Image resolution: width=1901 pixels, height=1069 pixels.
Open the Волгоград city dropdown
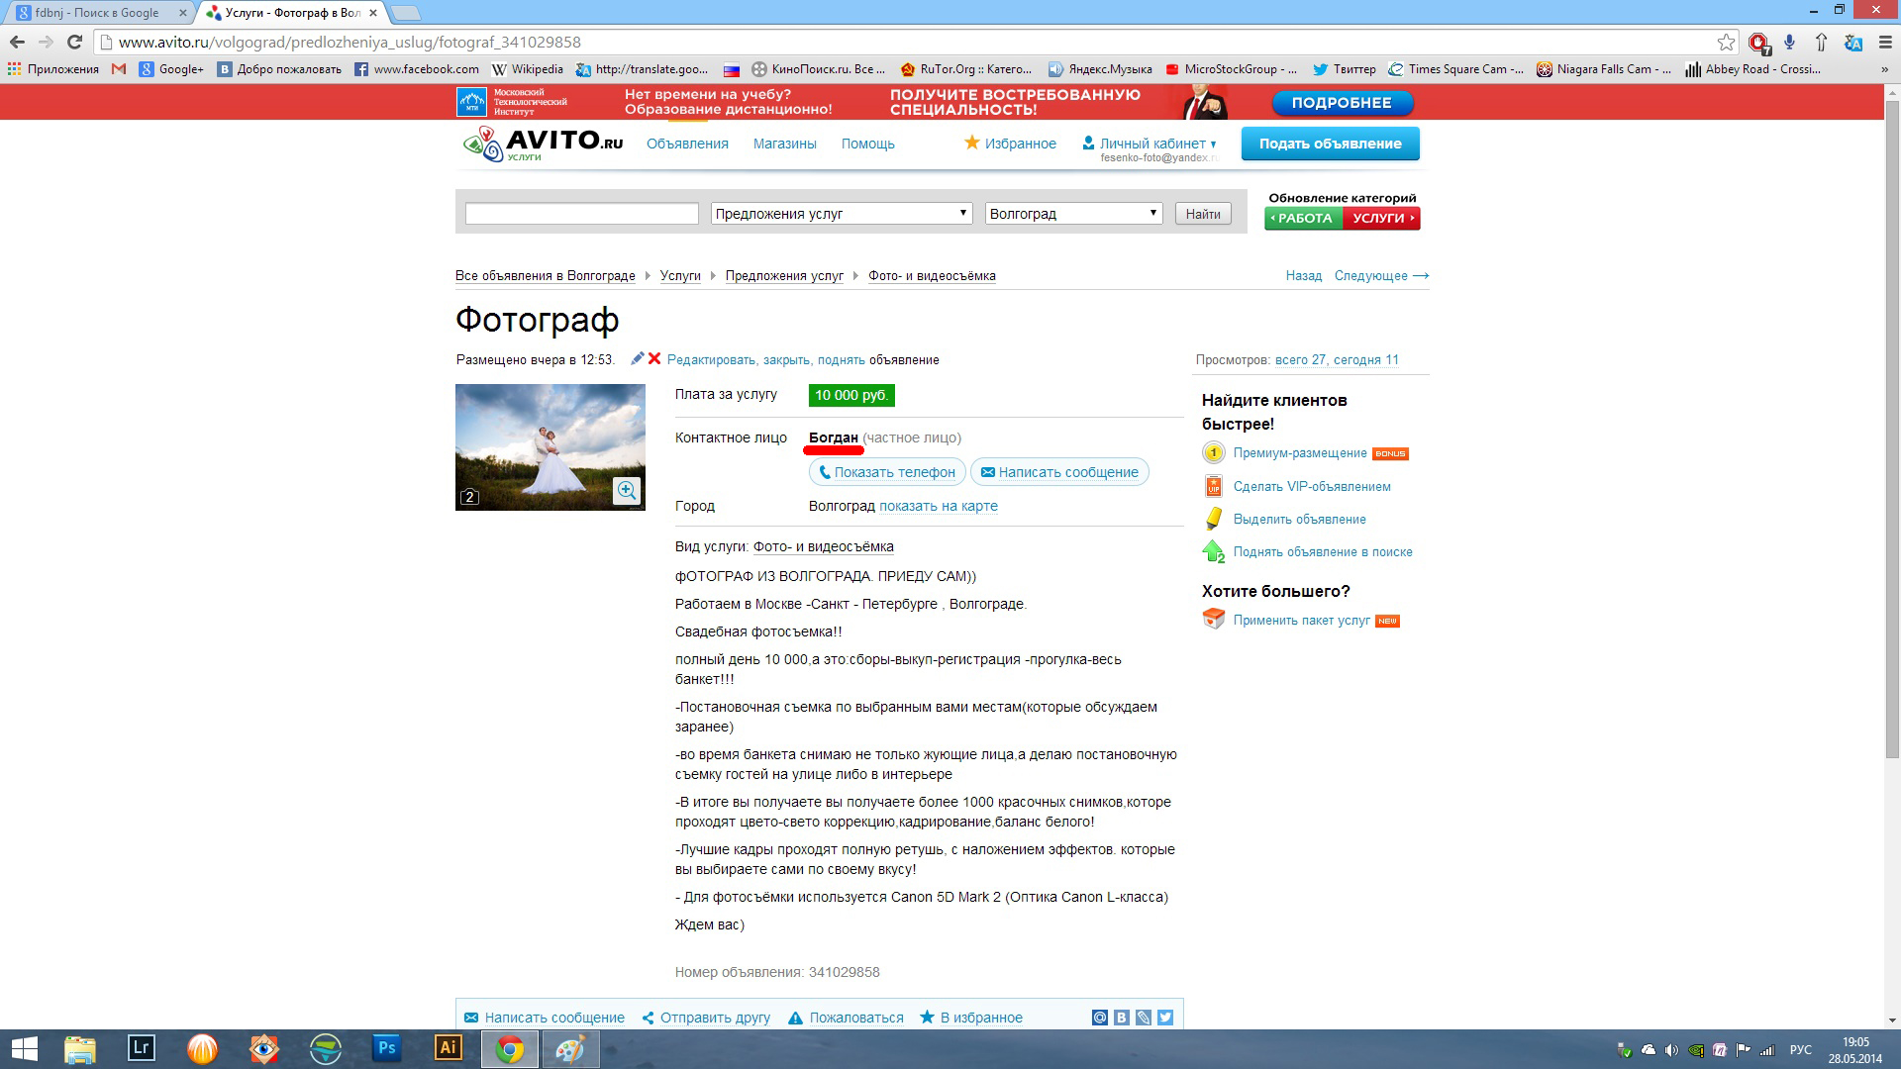1073,214
